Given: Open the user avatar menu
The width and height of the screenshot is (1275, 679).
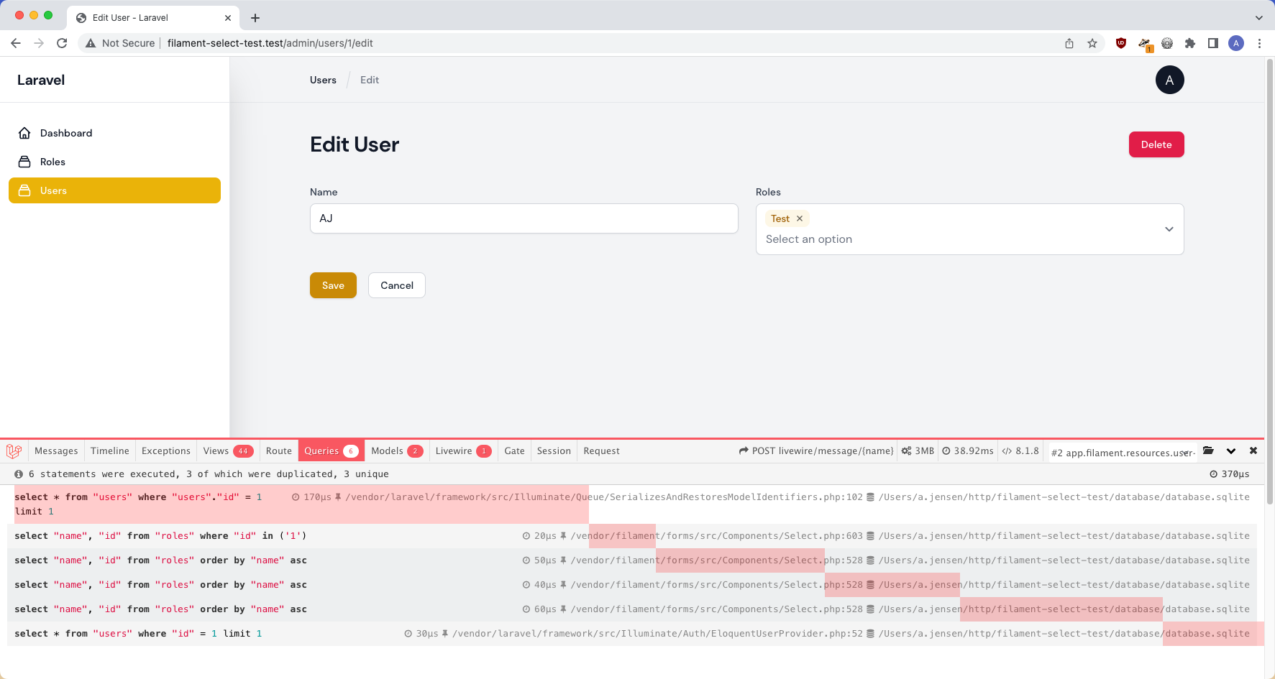Looking at the screenshot, I should (x=1169, y=80).
